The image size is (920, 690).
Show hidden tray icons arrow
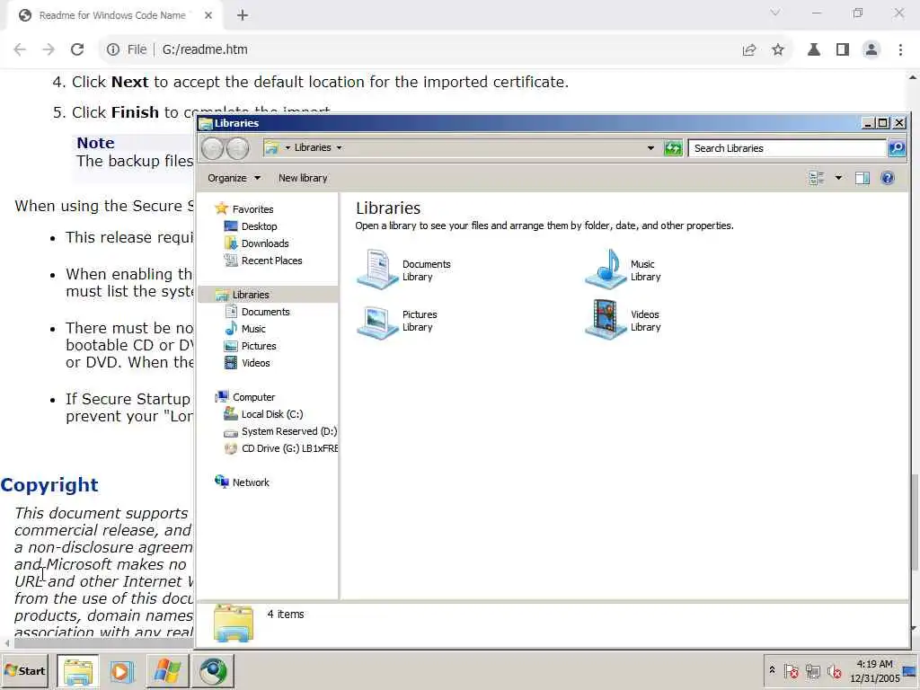(772, 670)
